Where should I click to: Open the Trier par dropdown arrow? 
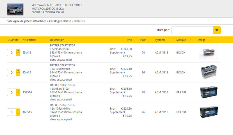pyautogui.click(x=217, y=30)
